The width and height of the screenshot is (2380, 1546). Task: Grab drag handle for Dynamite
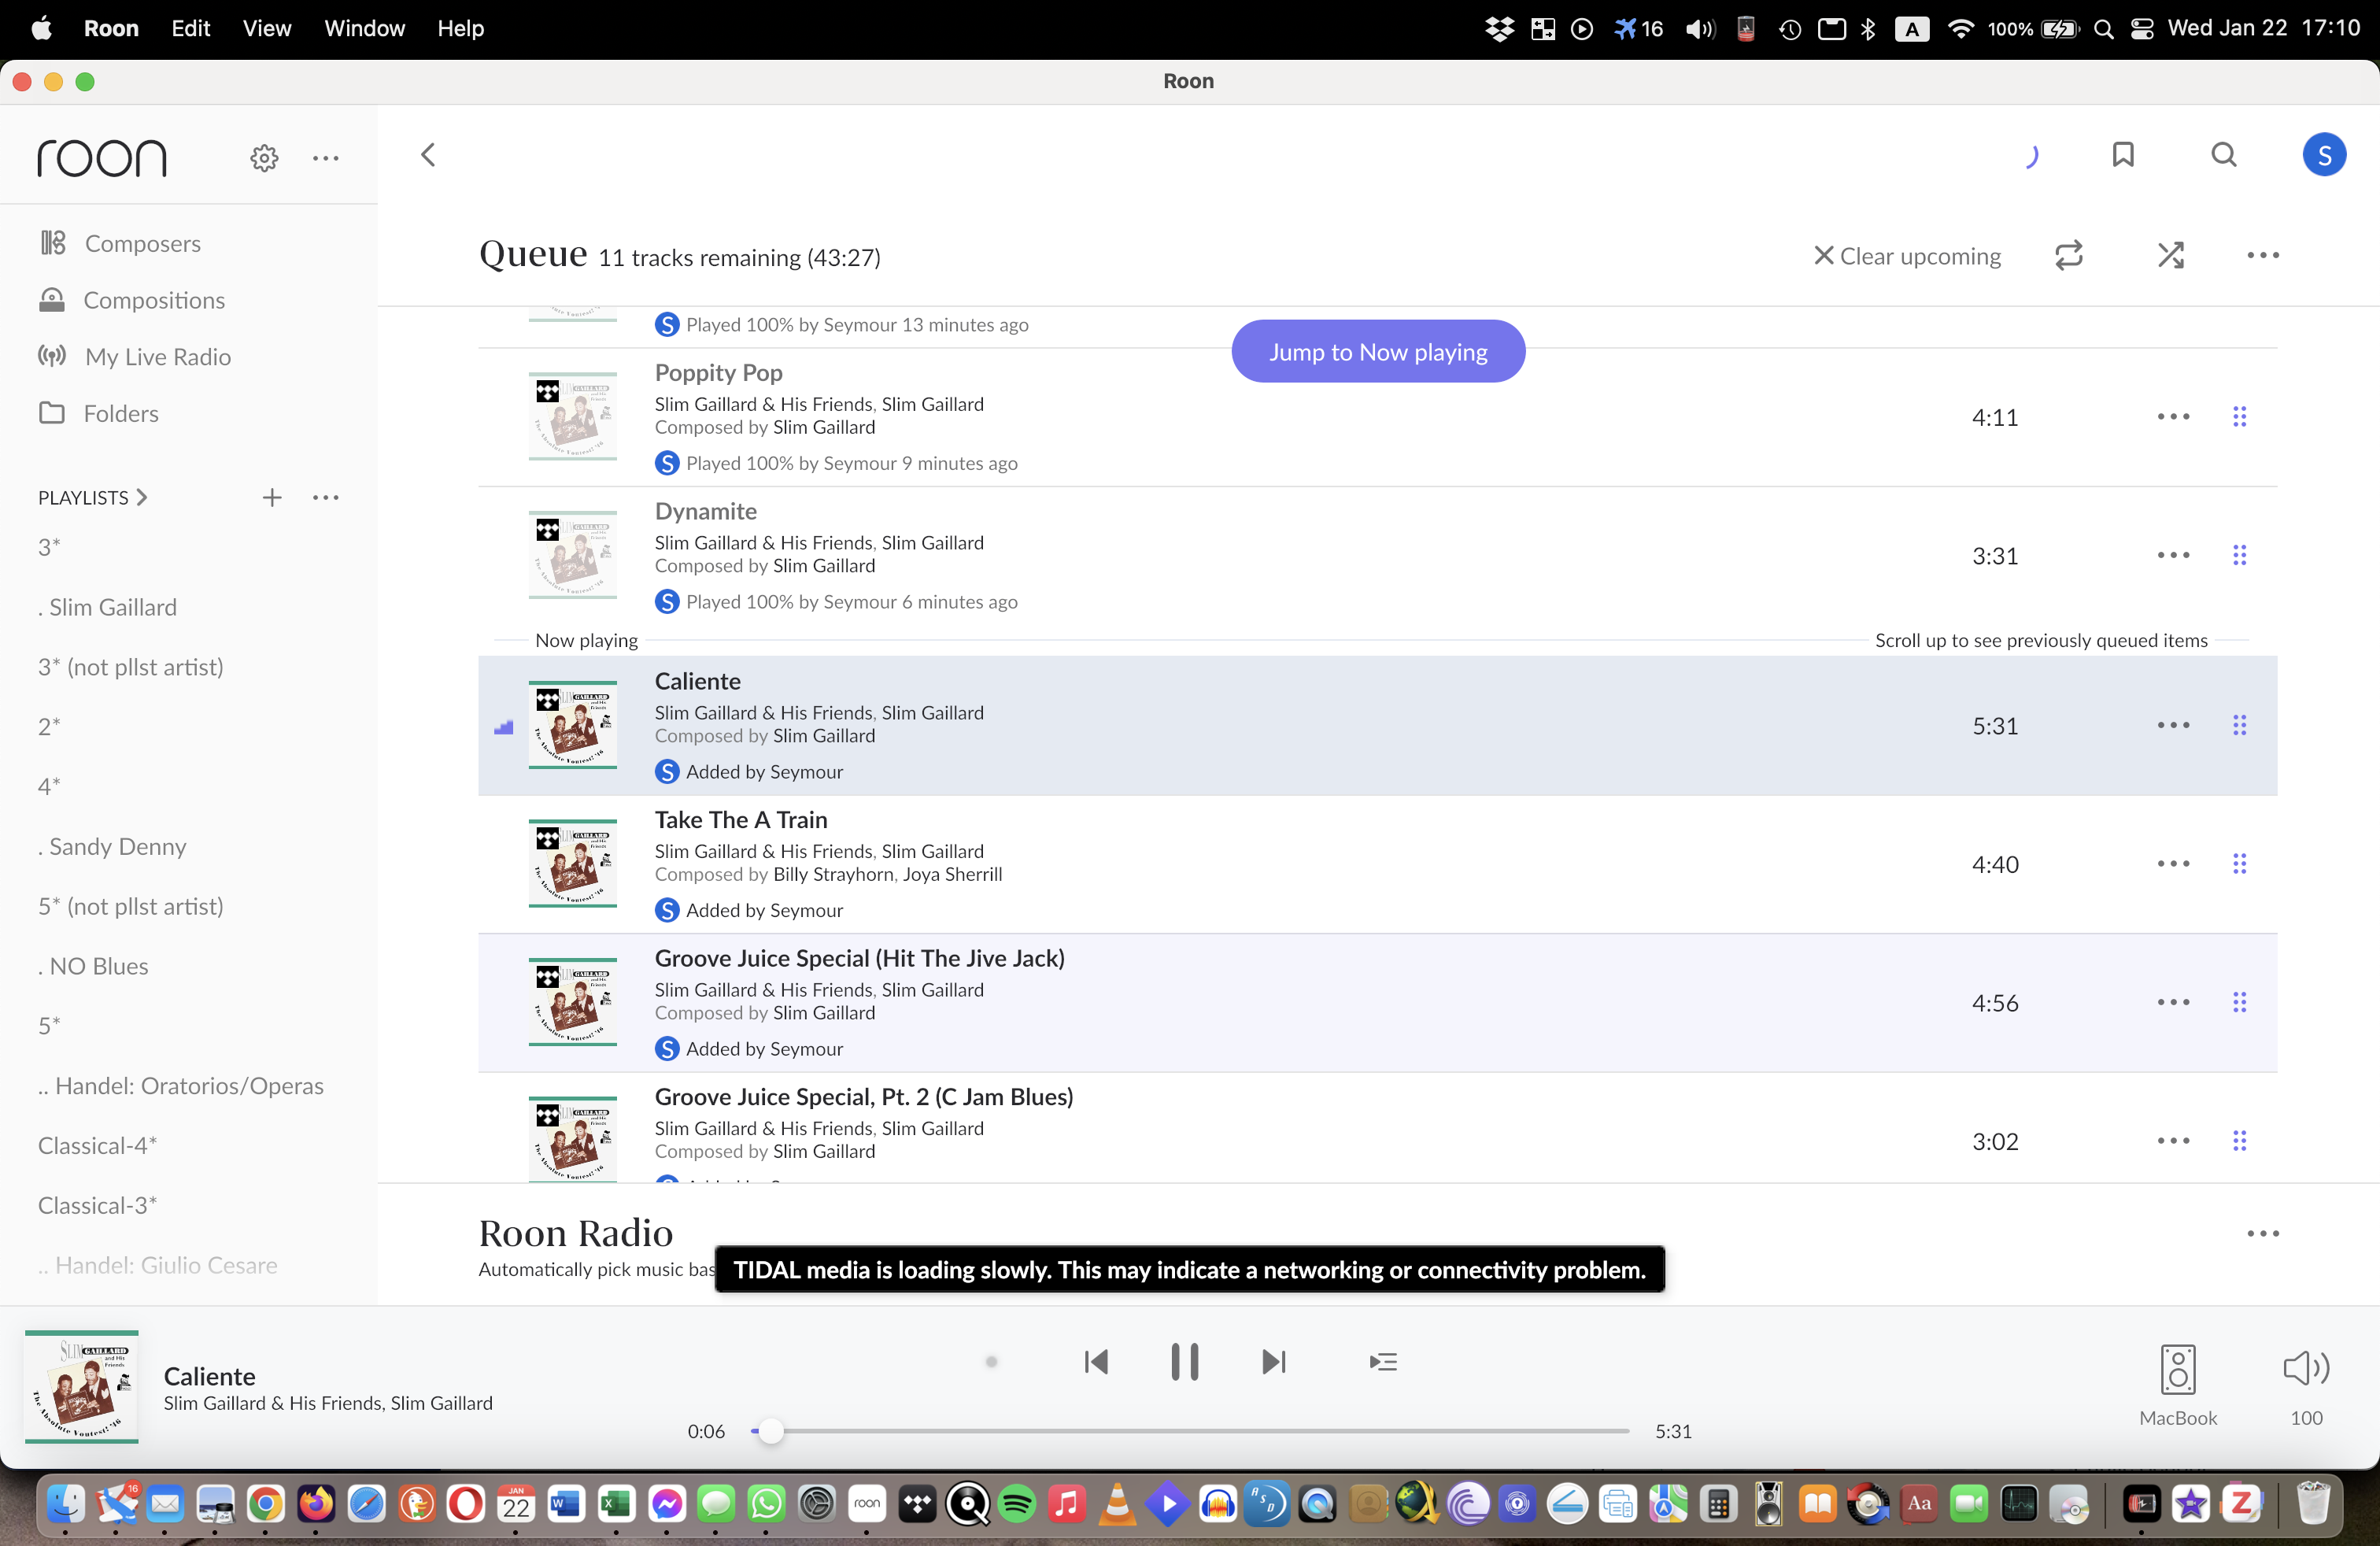click(x=2240, y=555)
